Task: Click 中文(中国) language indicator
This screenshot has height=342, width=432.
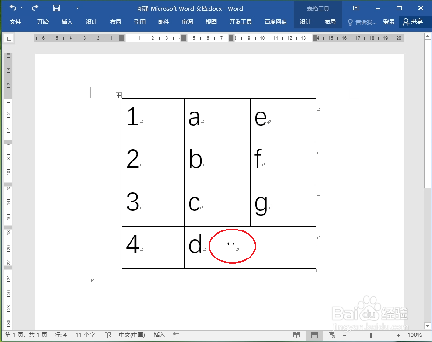Action: tap(132, 335)
